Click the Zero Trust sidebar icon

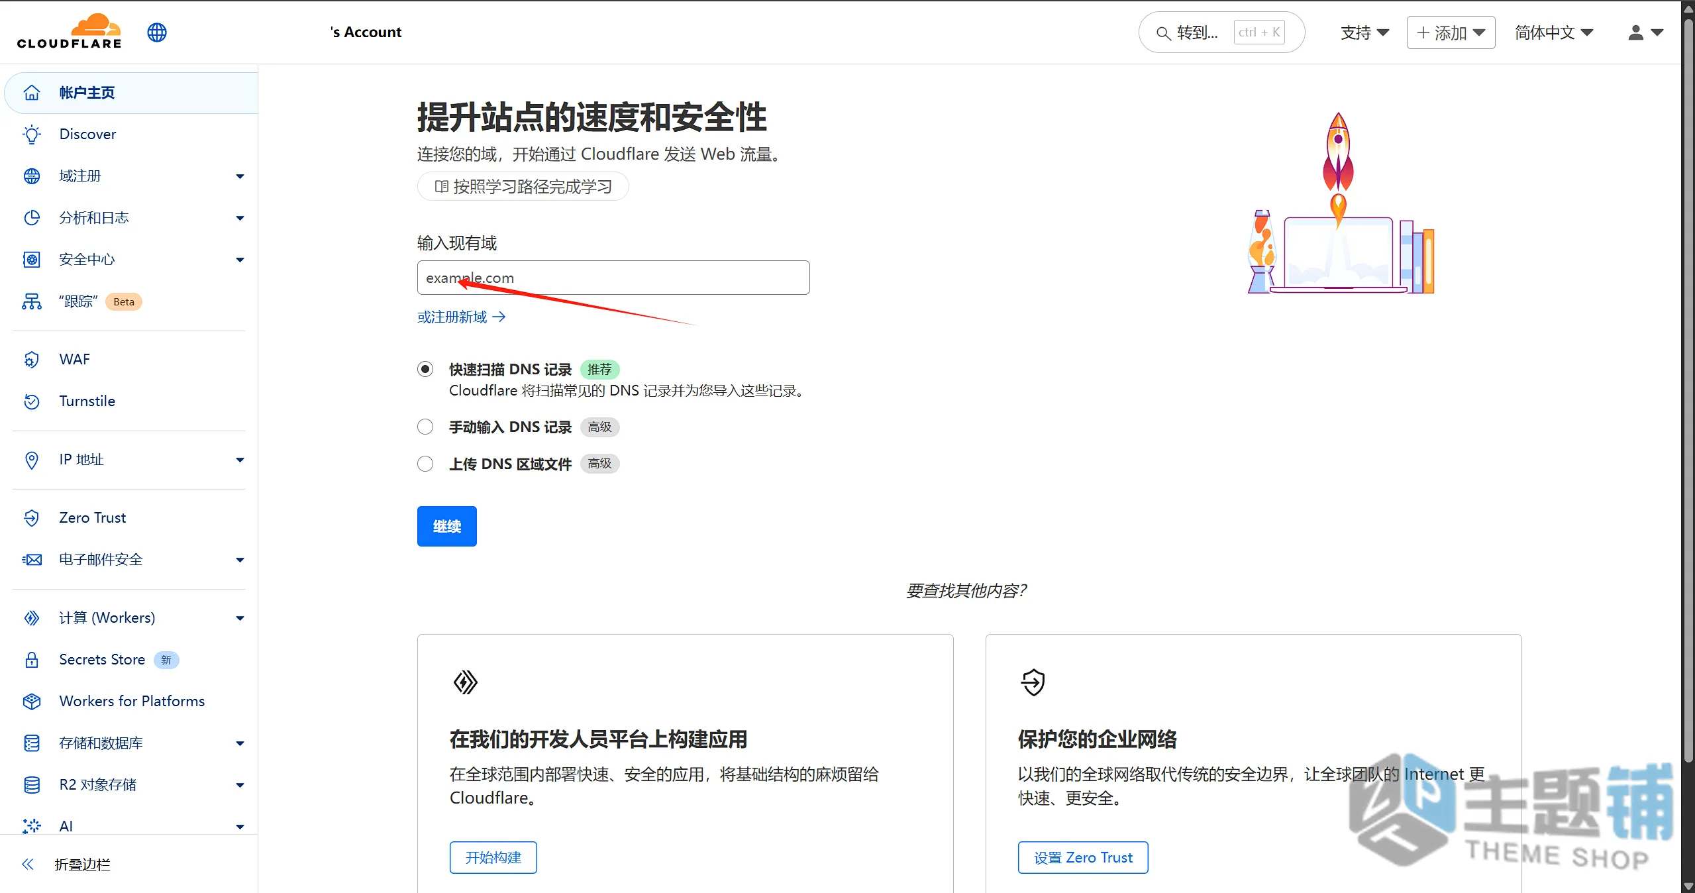(x=32, y=518)
